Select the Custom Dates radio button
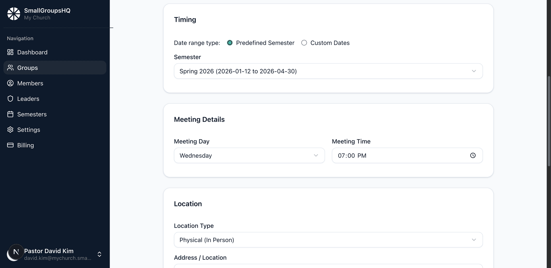Screen dimensions: 551x268 tap(304, 42)
